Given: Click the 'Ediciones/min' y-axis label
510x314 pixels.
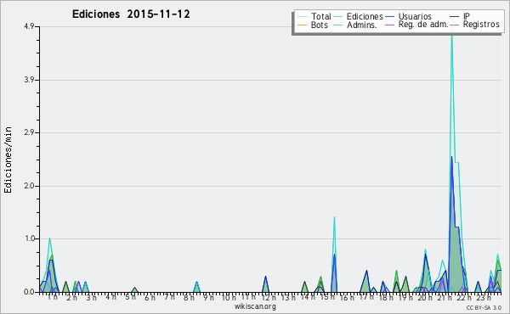Looking at the screenshot, I should click(x=8, y=160).
